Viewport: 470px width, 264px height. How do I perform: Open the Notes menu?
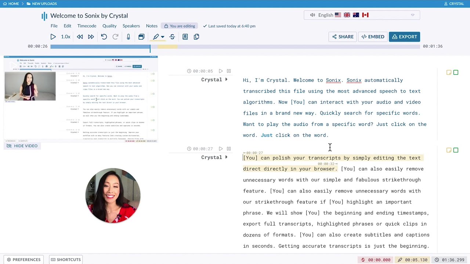152,26
